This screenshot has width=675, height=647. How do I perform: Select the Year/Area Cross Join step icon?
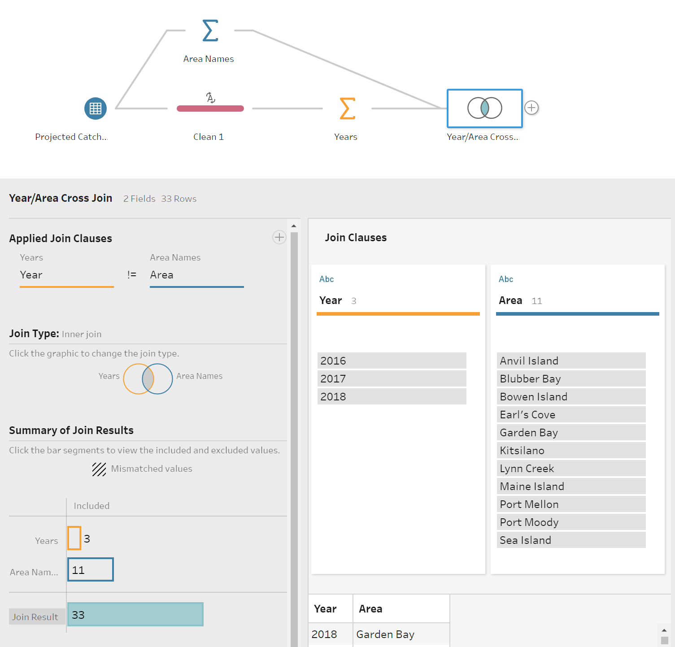point(485,109)
